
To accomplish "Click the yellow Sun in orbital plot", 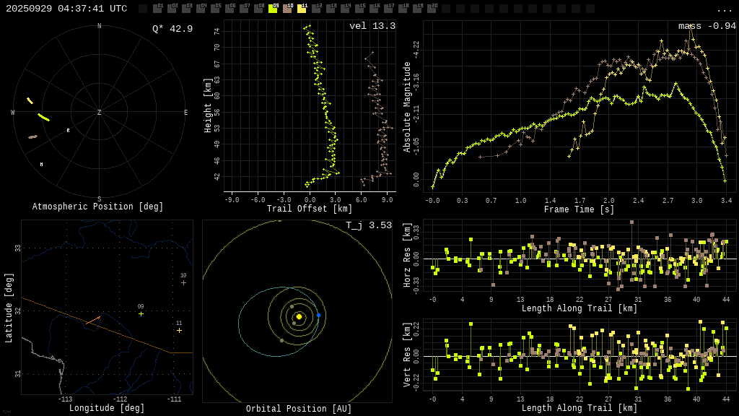I will [299, 316].
